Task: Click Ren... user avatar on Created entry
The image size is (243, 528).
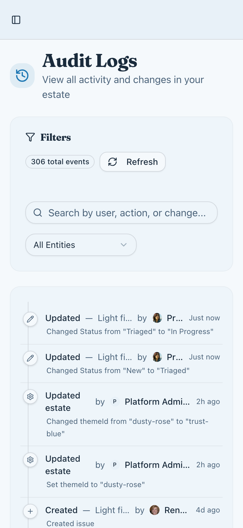Action: 155,510
